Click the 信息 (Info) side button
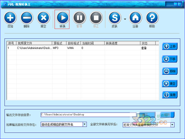Screen dimensions: 185x139 point(170,95)
